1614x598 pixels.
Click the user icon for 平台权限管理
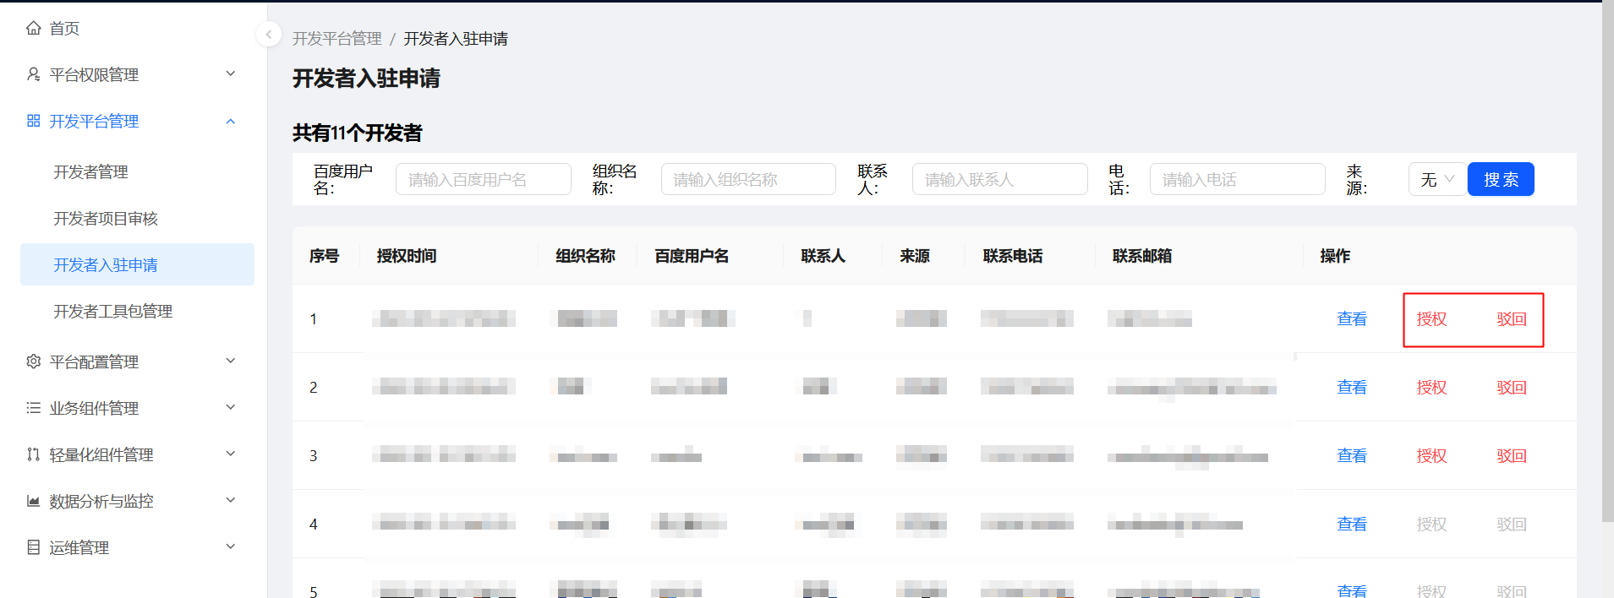34,74
